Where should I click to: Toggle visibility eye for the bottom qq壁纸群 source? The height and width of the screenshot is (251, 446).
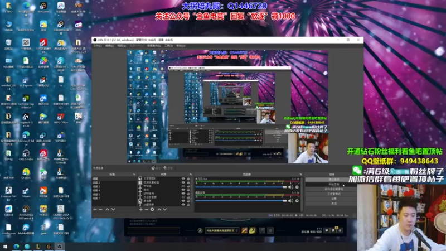tap(183, 205)
